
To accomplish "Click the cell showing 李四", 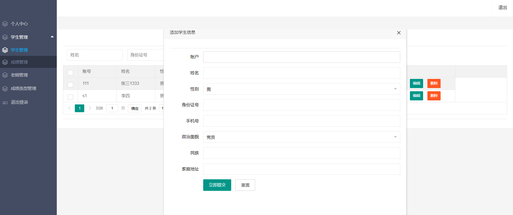I will point(136,96).
